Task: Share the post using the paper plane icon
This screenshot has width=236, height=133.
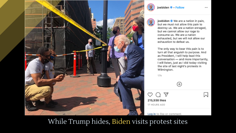Action: [166, 95]
